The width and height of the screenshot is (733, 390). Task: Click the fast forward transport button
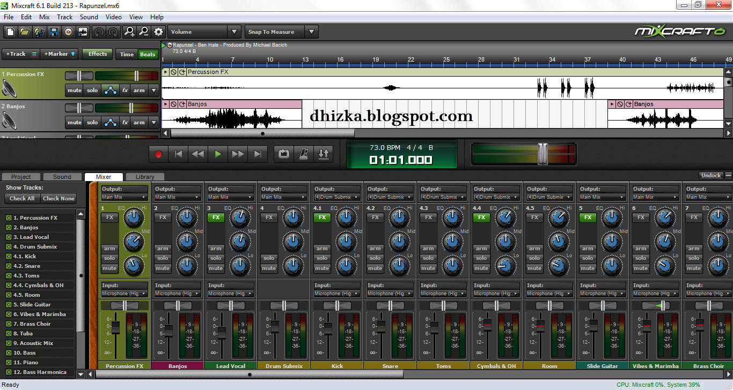(238, 154)
